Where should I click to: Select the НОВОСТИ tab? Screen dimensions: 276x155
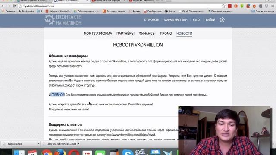pos(184,34)
